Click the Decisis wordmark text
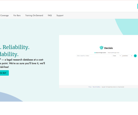 [108, 48]
